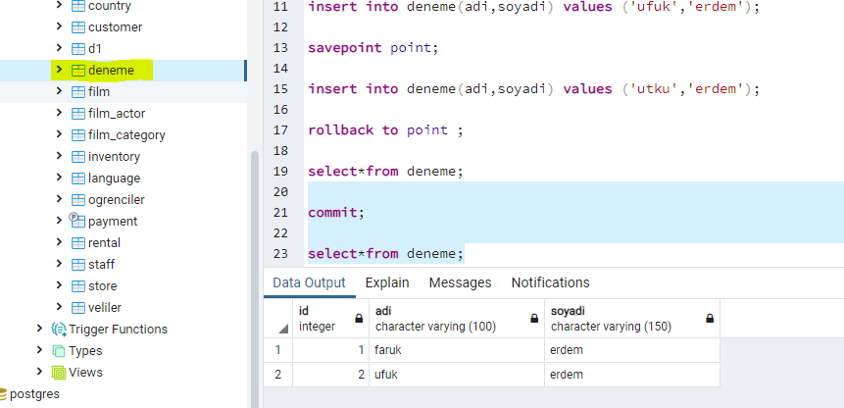Screen dimensions: 844x408
Task: Click the inventory table icon
Action: pyautogui.click(x=78, y=157)
